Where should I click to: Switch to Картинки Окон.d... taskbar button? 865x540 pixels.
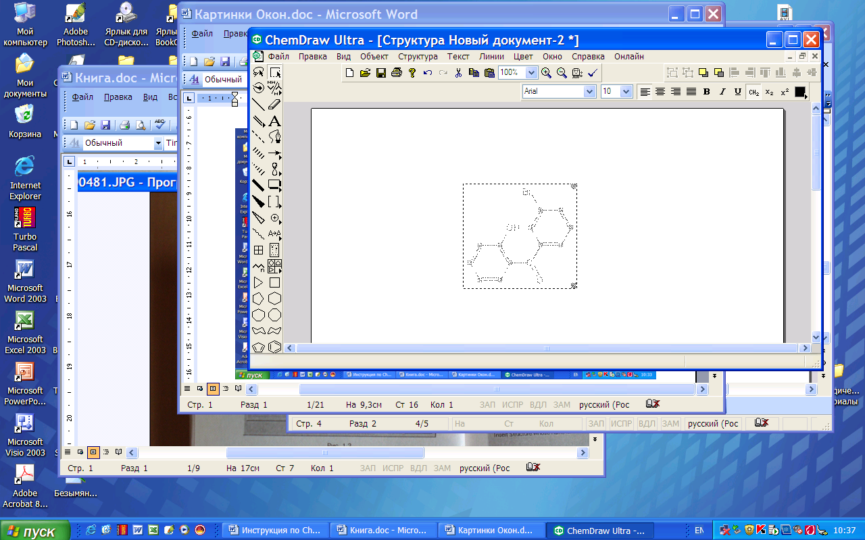pyautogui.click(x=492, y=531)
